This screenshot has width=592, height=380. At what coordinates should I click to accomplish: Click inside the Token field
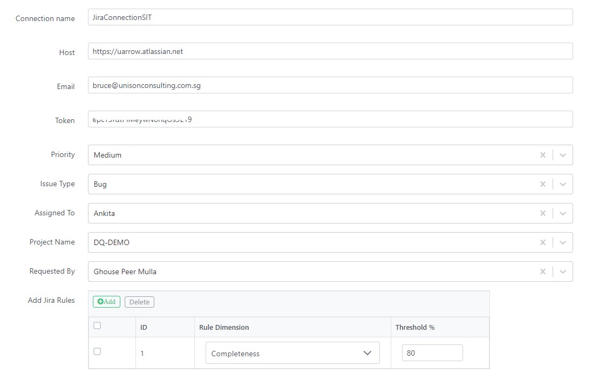click(330, 119)
